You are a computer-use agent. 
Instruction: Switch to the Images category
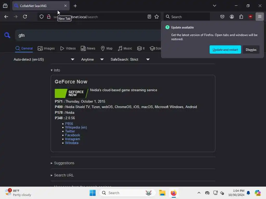coord(46,48)
